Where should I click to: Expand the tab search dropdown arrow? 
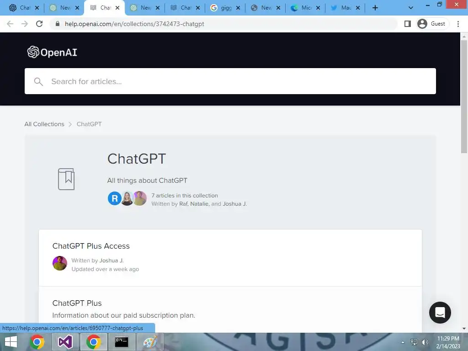point(411,8)
